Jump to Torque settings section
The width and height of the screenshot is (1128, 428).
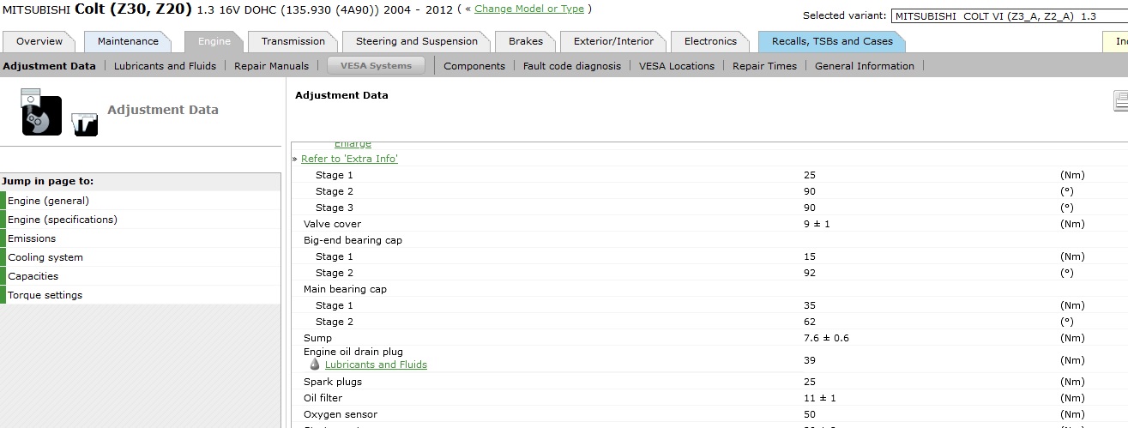[141, 295]
